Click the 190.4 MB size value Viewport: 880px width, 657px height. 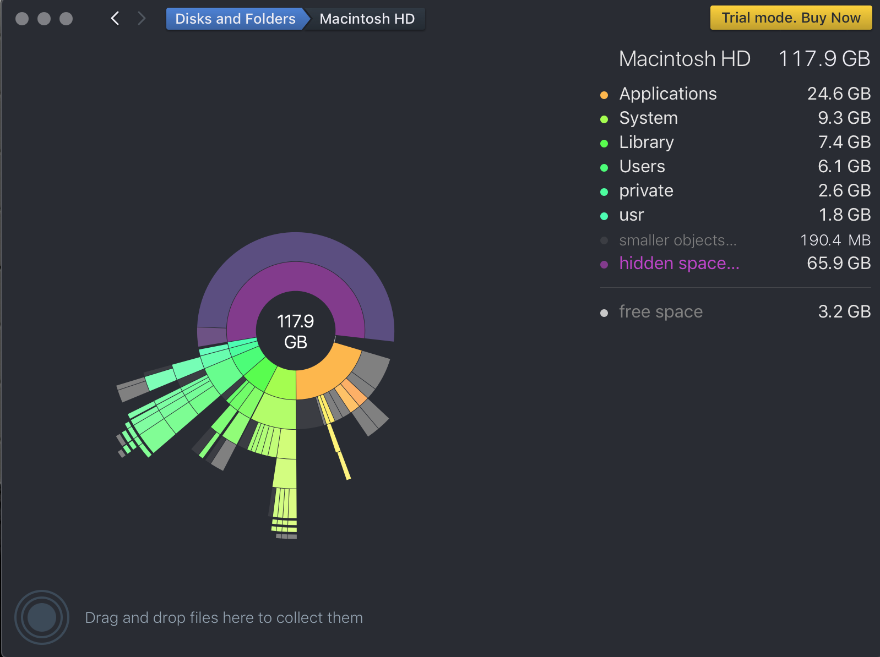point(835,240)
